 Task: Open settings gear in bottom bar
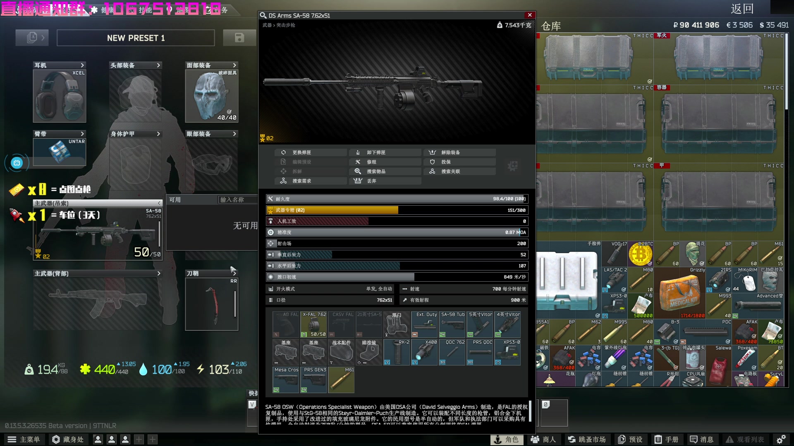point(781,439)
